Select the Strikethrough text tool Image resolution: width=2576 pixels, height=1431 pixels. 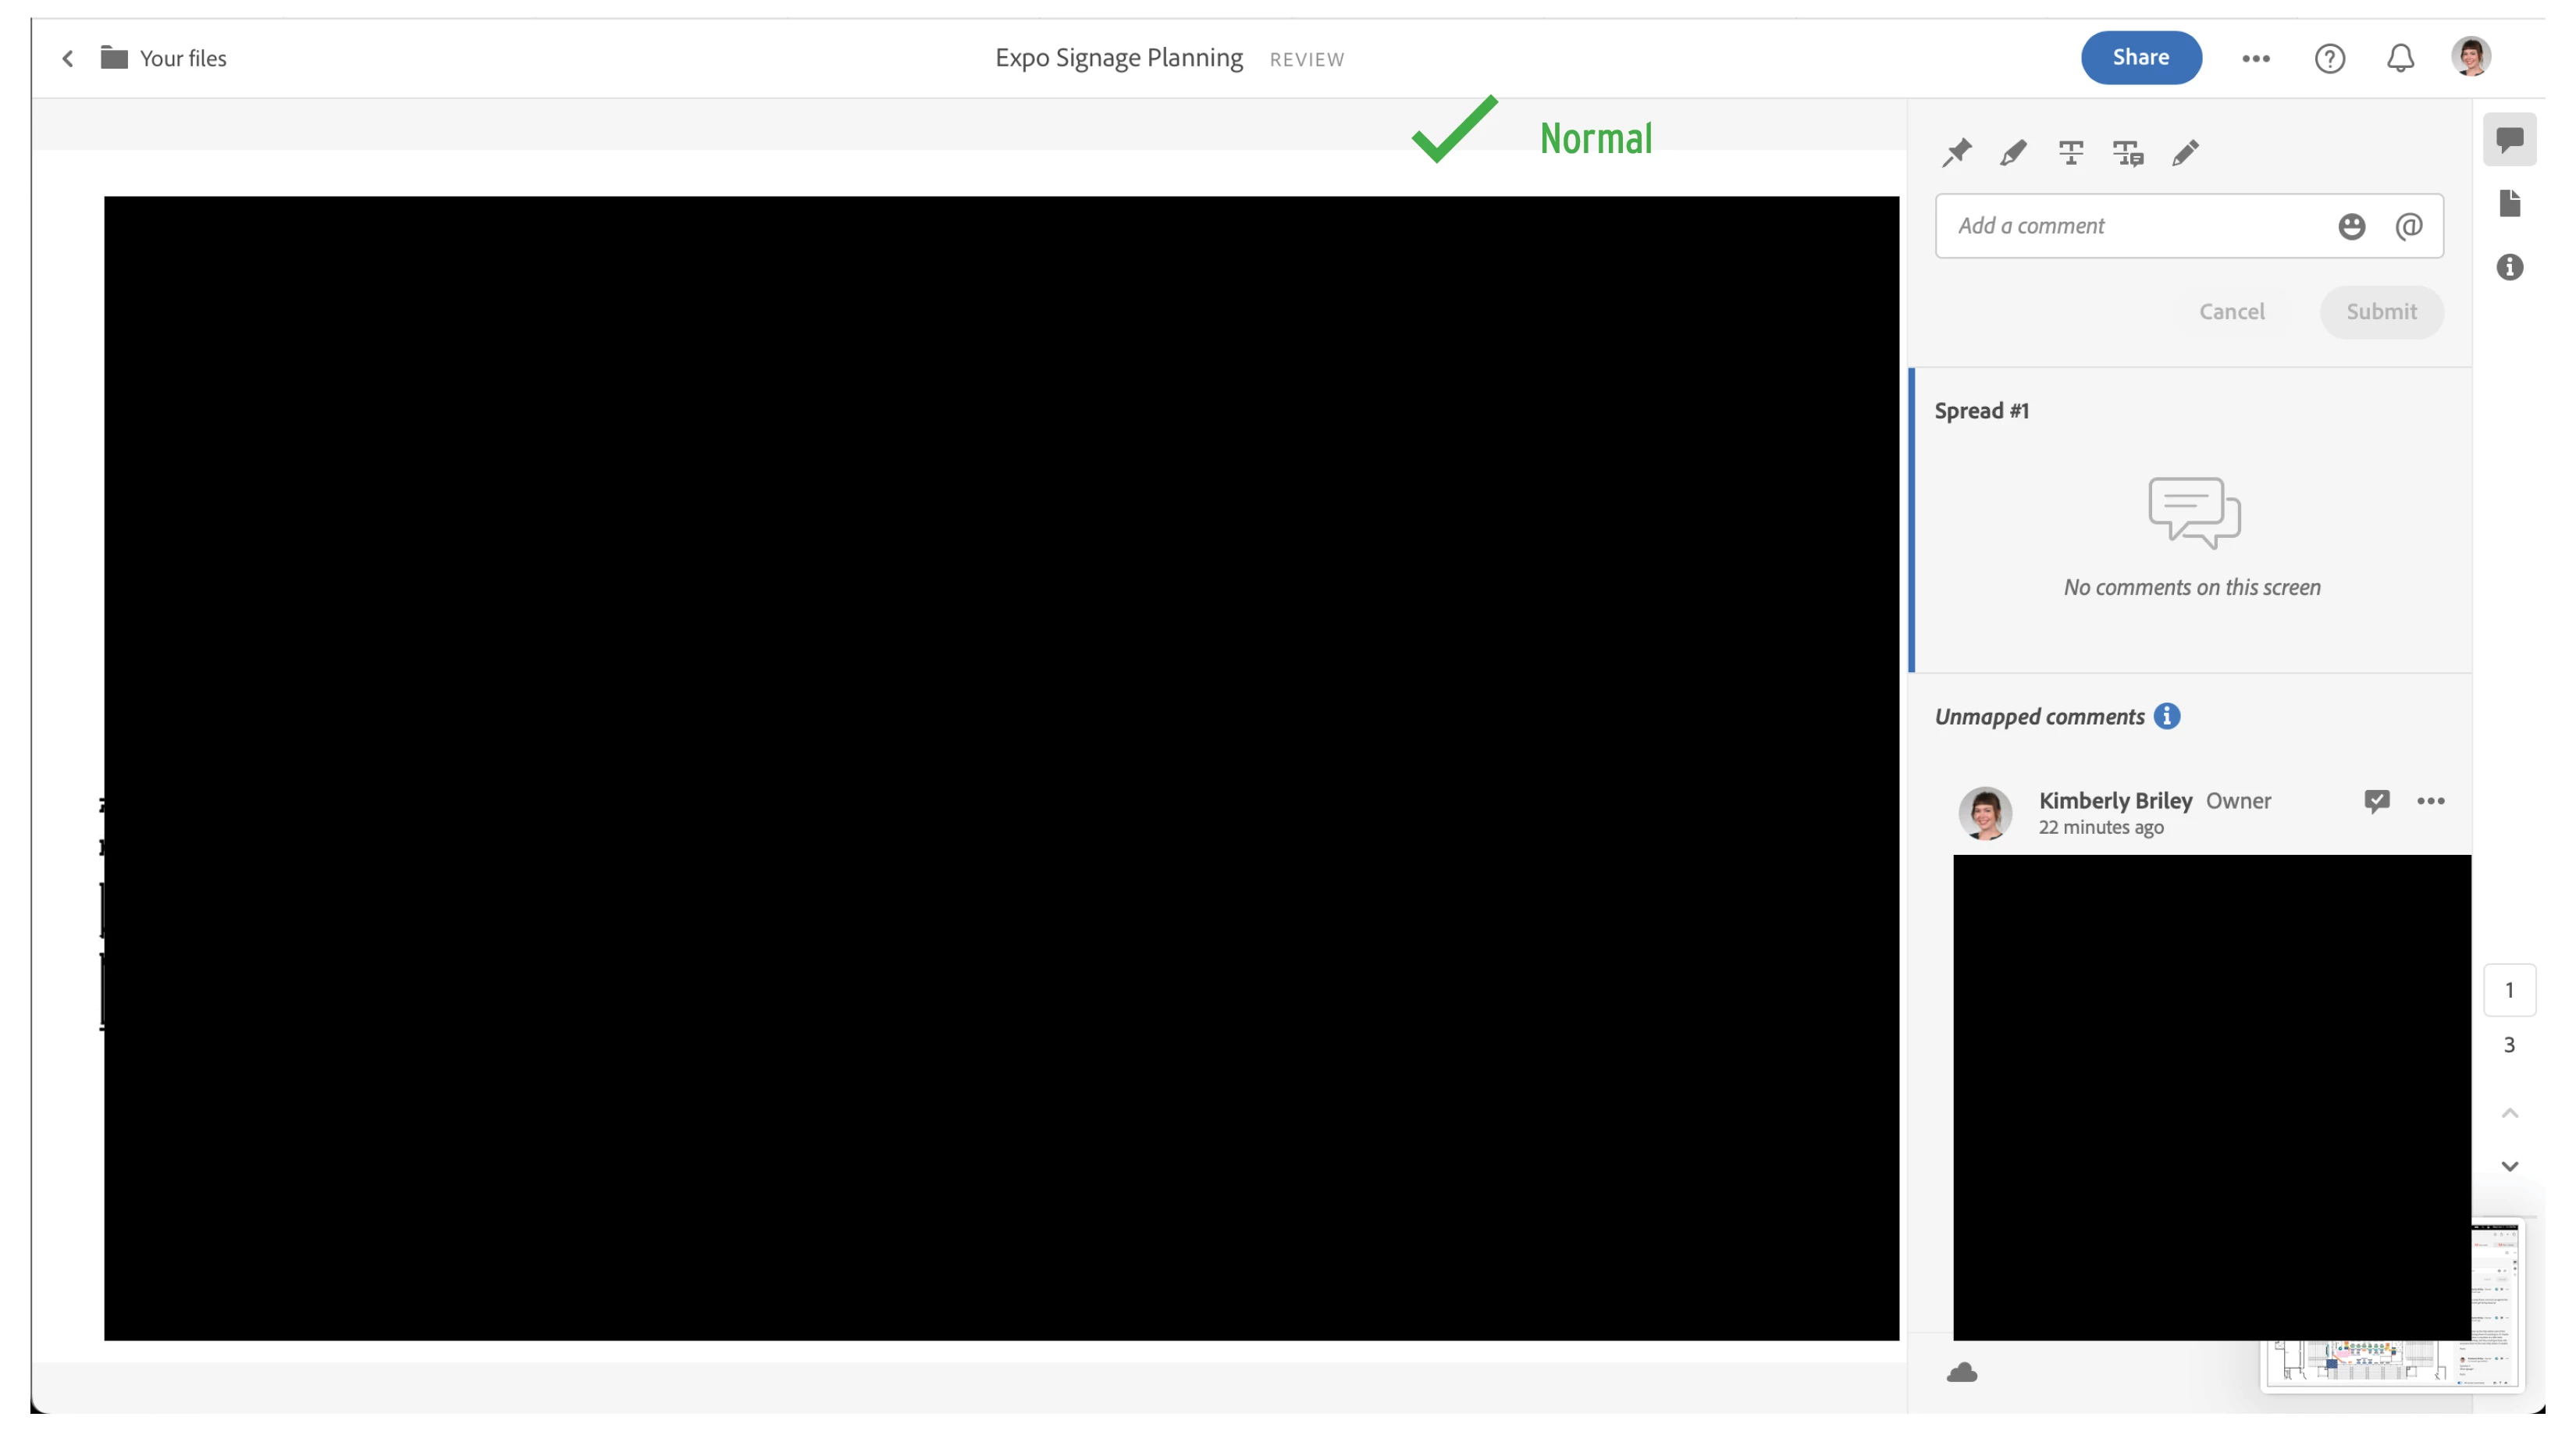pos(2070,153)
